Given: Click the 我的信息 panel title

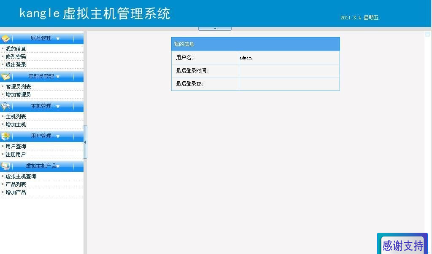Looking at the screenshot, I should pos(184,44).
